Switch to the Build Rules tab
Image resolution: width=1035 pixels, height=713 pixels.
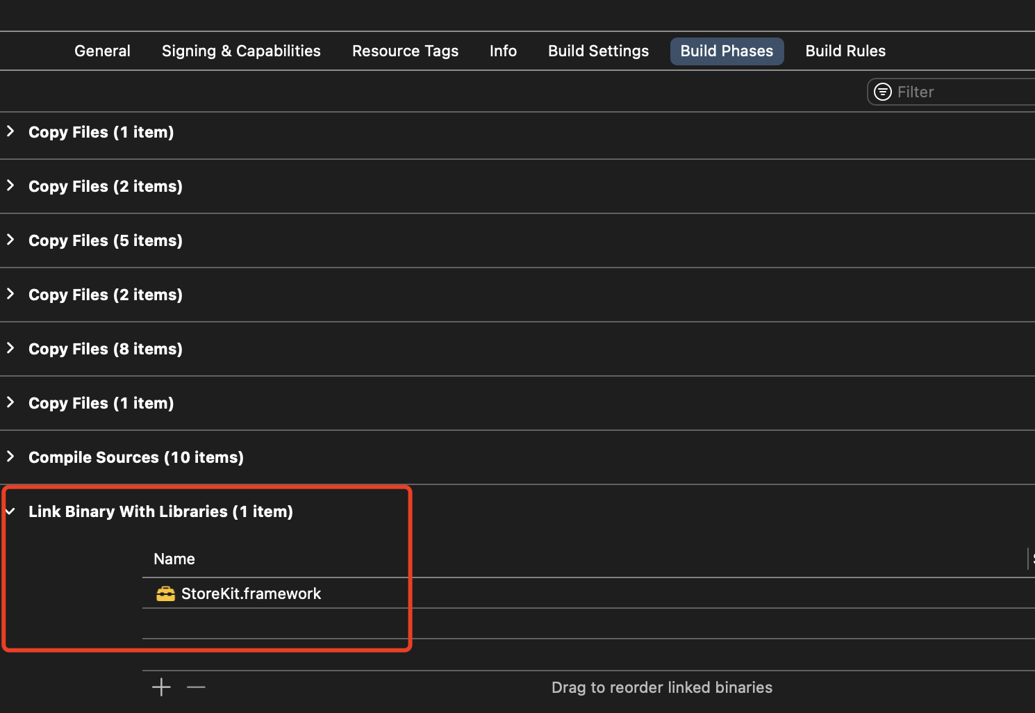pyautogui.click(x=845, y=51)
